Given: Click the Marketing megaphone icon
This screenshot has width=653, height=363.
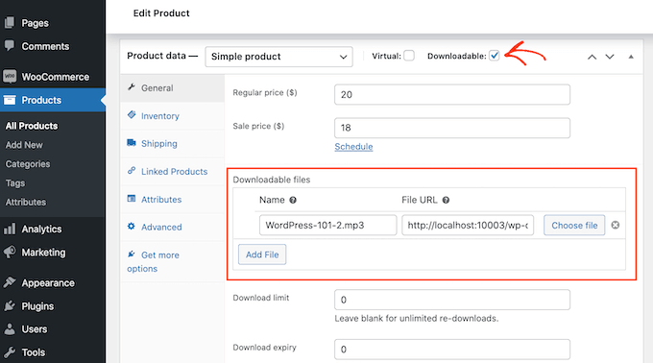Looking at the screenshot, I should tap(10, 252).
